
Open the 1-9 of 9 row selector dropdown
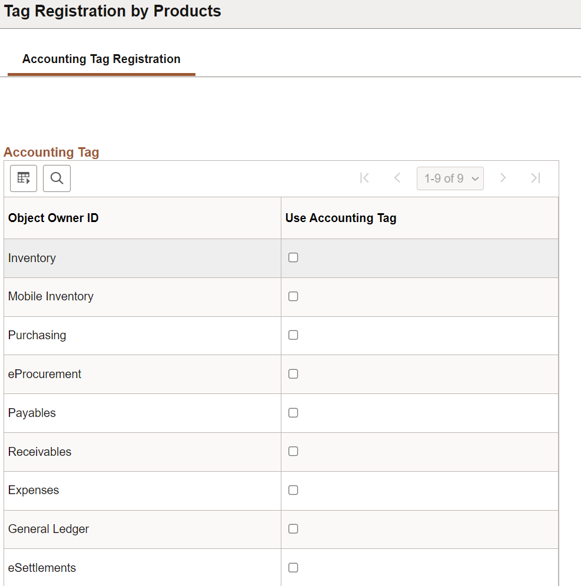click(x=450, y=178)
